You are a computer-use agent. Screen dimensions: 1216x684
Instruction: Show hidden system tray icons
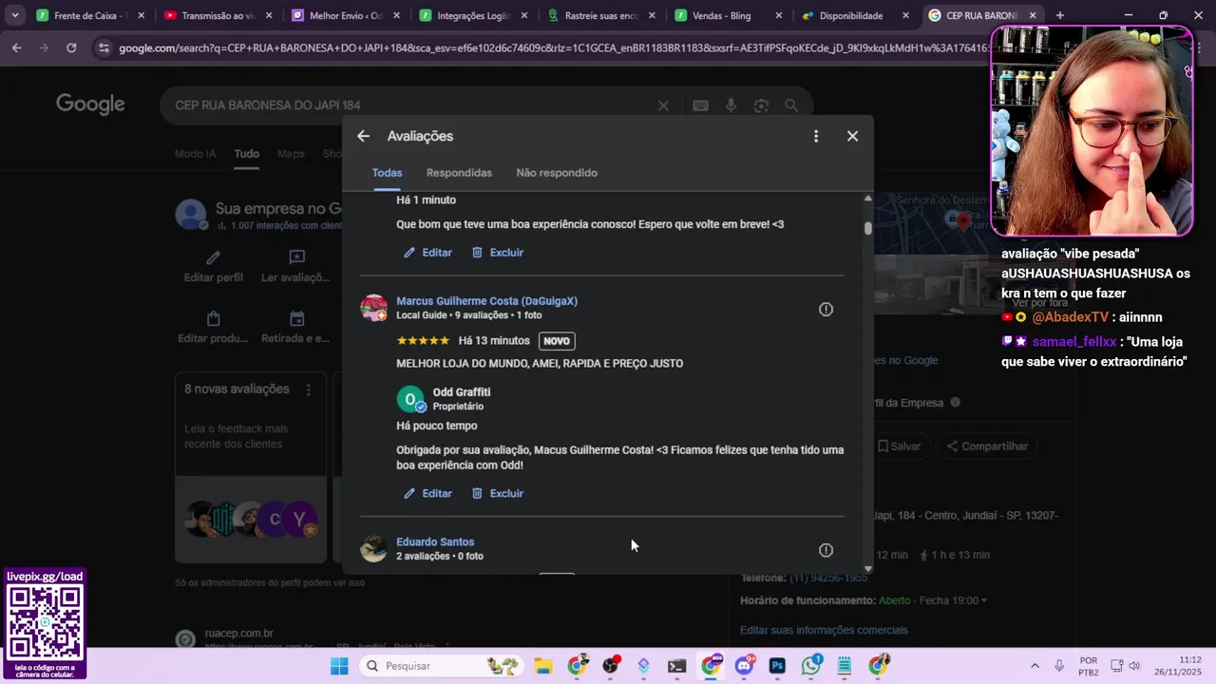tap(1035, 666)
